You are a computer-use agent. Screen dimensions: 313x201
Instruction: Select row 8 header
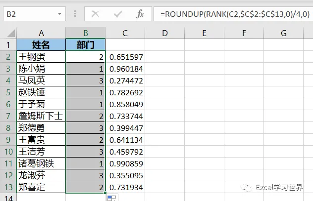[x=8, y=128]
